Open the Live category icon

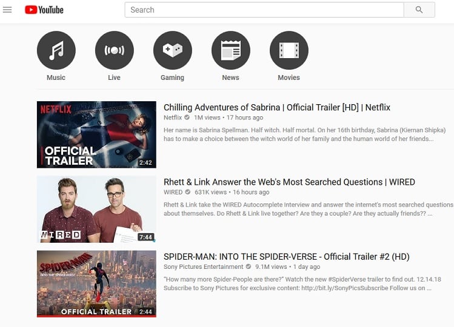tap(115, 50)
